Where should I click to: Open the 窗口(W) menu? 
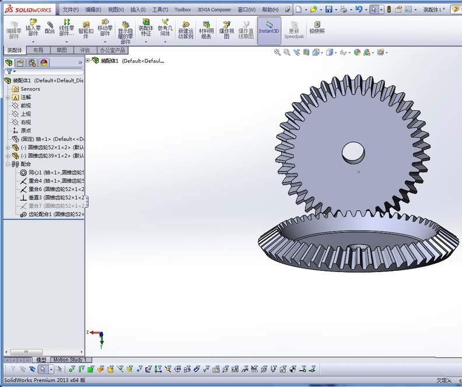(x=247, y=10)
